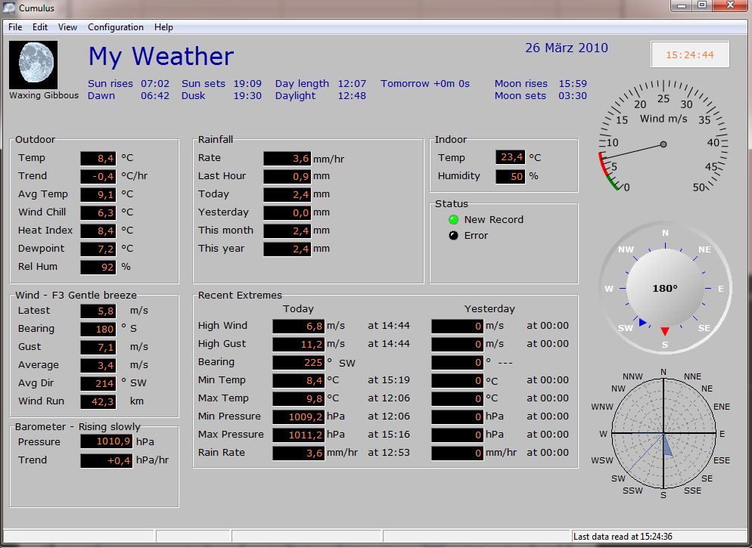Click the Pressure value 1010,9 field
Viewport: 752px width, 548px height.
(106, 442)
